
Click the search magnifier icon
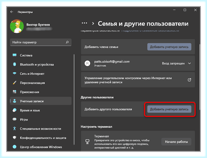click(67, 42)
